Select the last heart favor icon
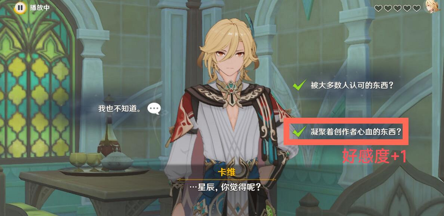 click(x=417, y=8)
